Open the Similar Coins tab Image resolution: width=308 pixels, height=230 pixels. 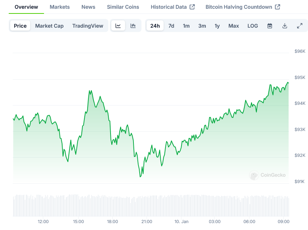[123, 7]
